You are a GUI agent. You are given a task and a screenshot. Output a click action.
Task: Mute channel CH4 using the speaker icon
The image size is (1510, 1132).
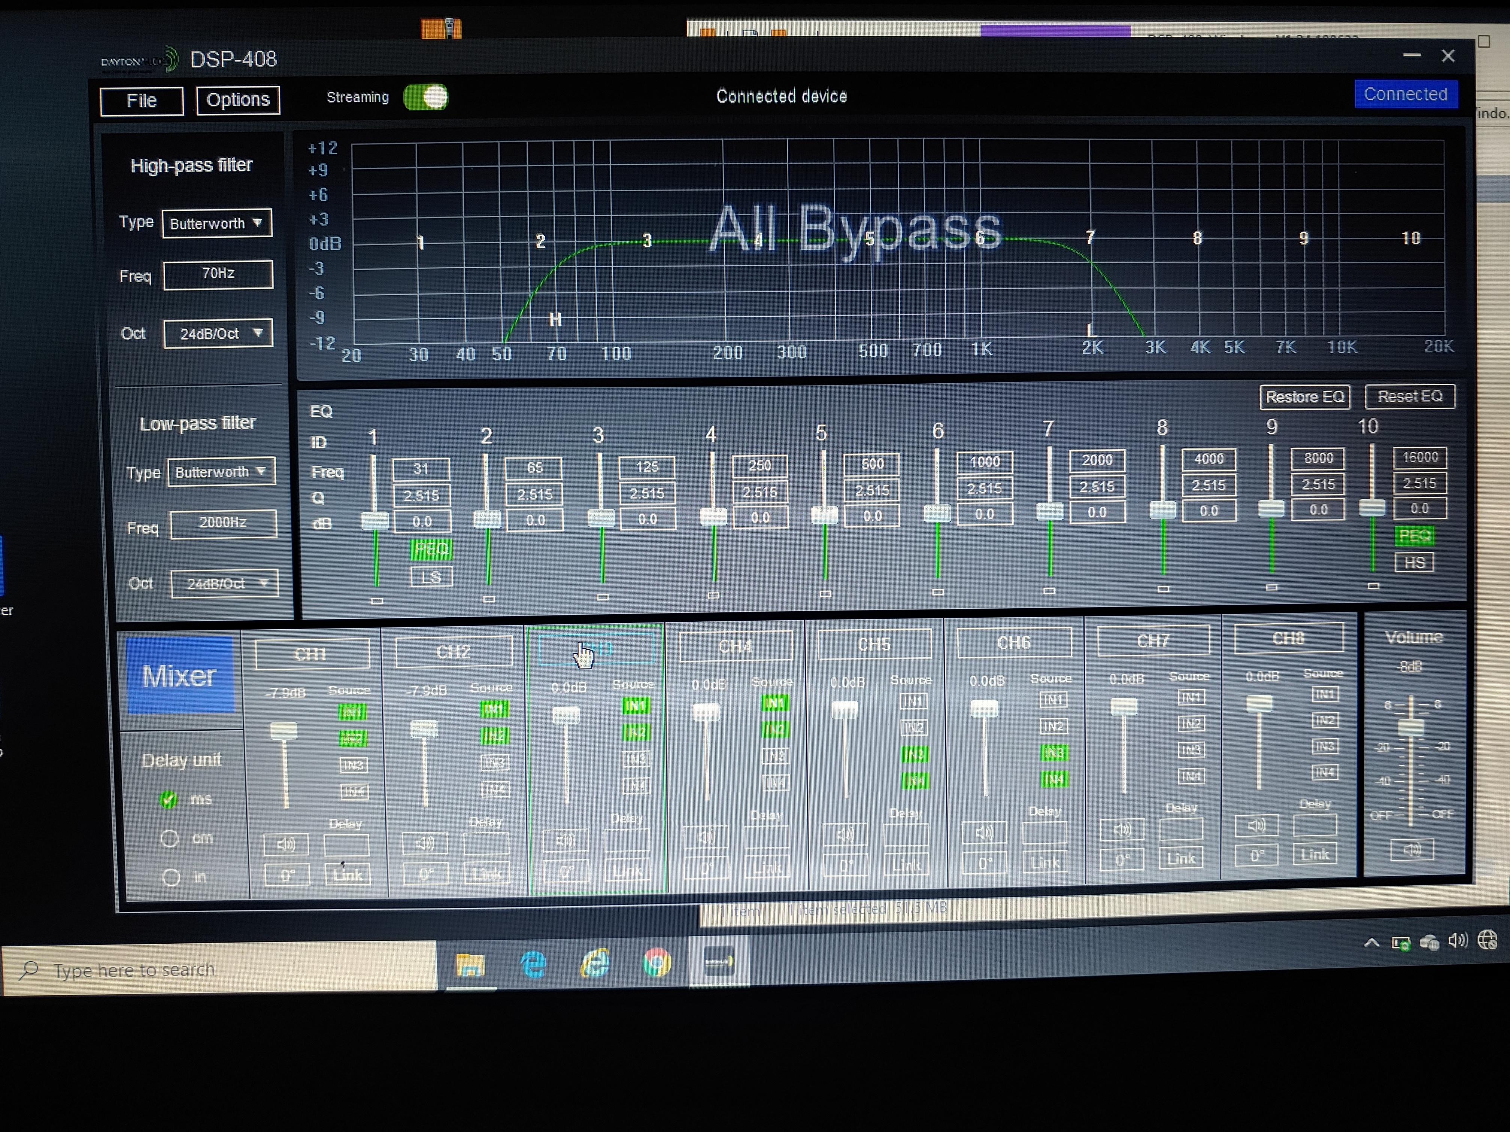pos(706,837)
